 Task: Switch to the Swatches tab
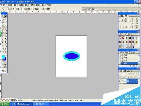[x=125, y=34]
